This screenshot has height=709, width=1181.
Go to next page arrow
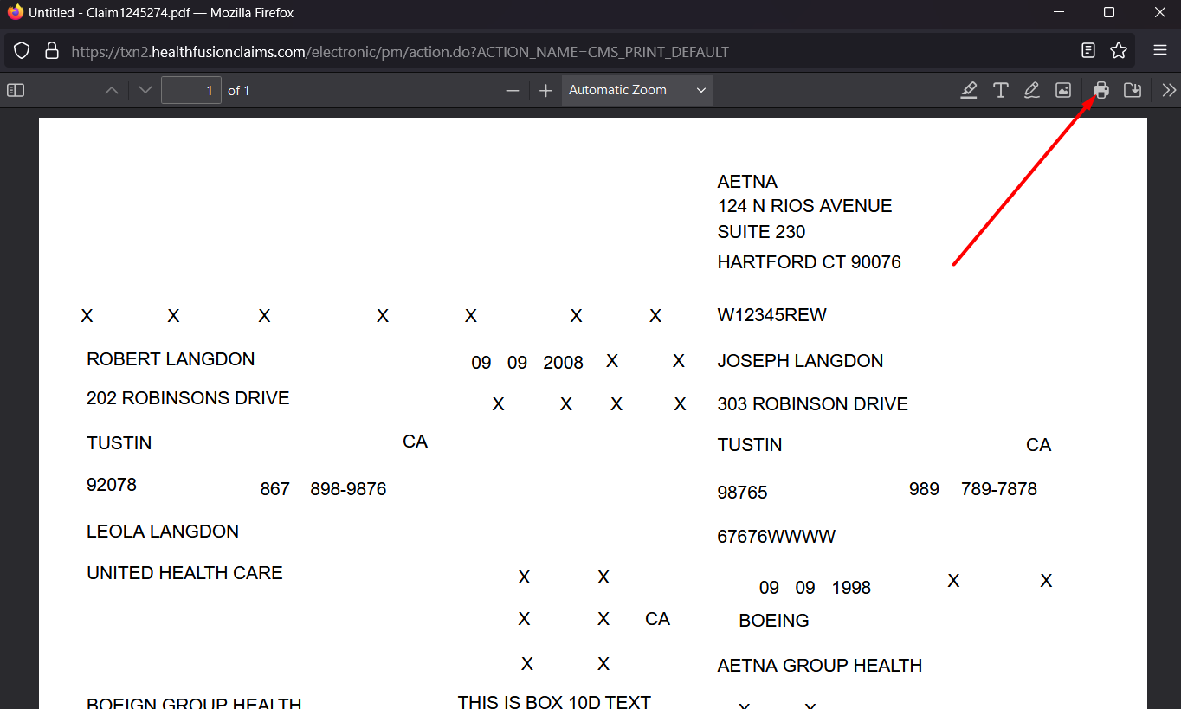click(x=145, y=90)
